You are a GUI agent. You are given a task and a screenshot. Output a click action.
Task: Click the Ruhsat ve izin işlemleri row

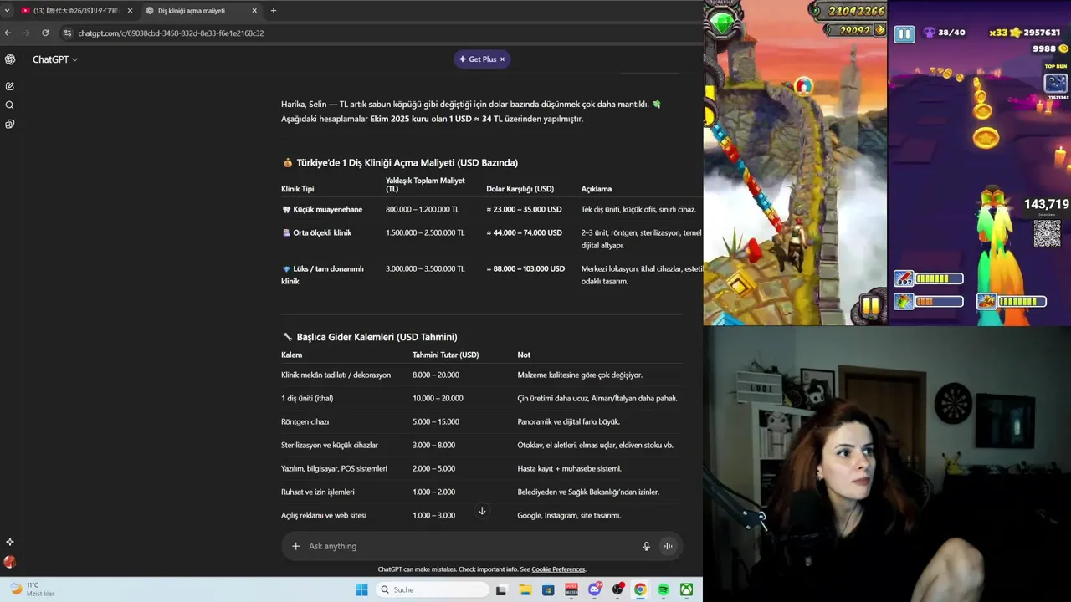481,492
